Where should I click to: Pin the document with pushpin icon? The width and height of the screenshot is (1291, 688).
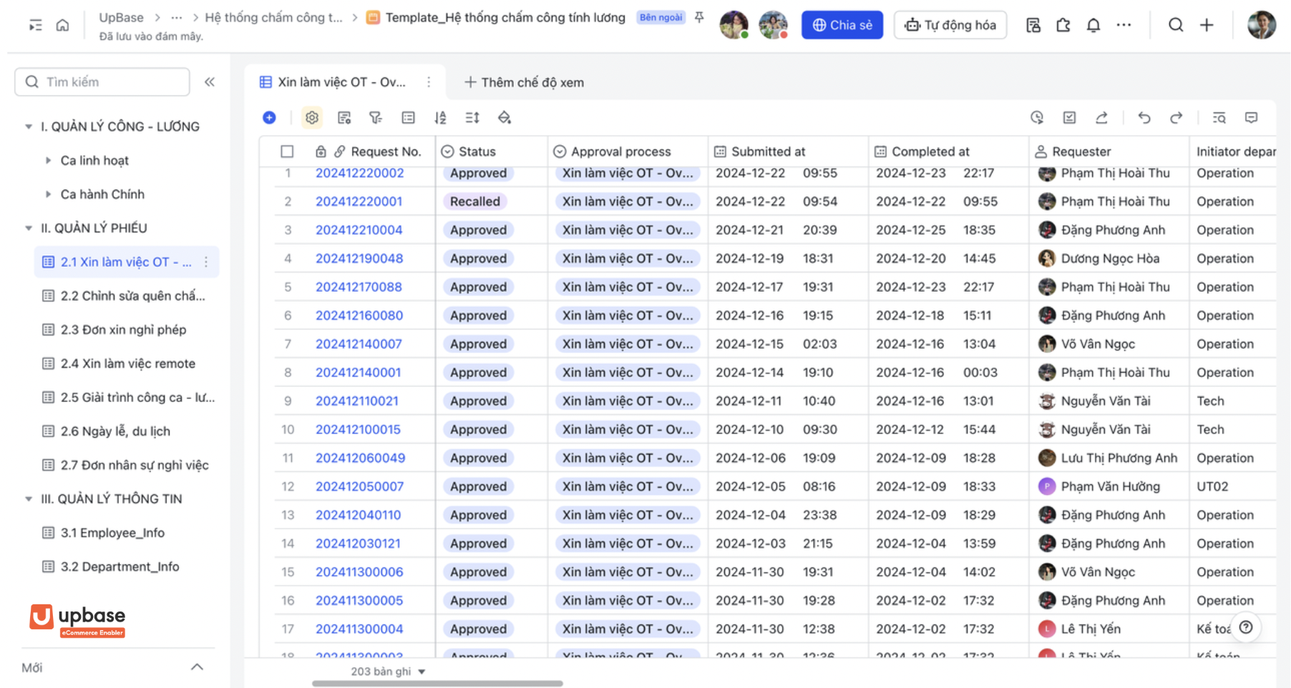click(x=699, y=17)
